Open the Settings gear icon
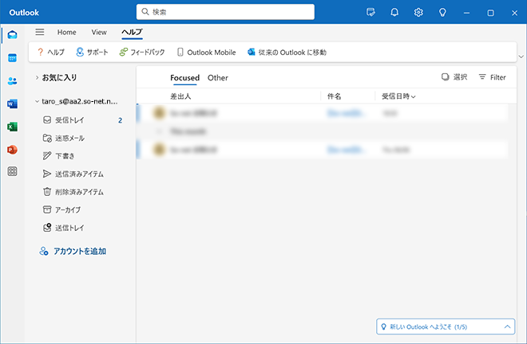 [418, 13]
